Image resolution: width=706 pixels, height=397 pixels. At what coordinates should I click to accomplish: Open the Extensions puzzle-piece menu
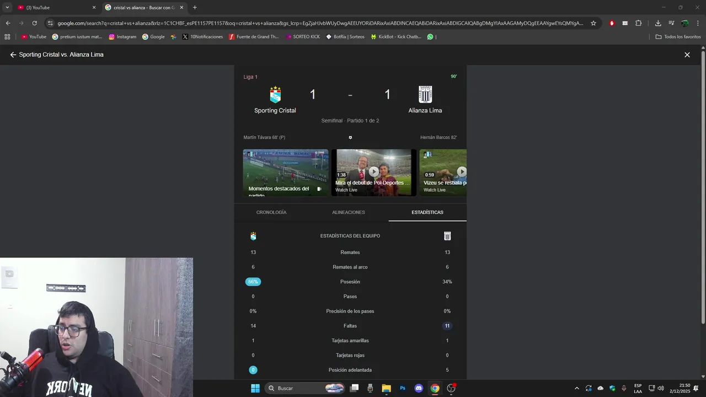(639, 23)
